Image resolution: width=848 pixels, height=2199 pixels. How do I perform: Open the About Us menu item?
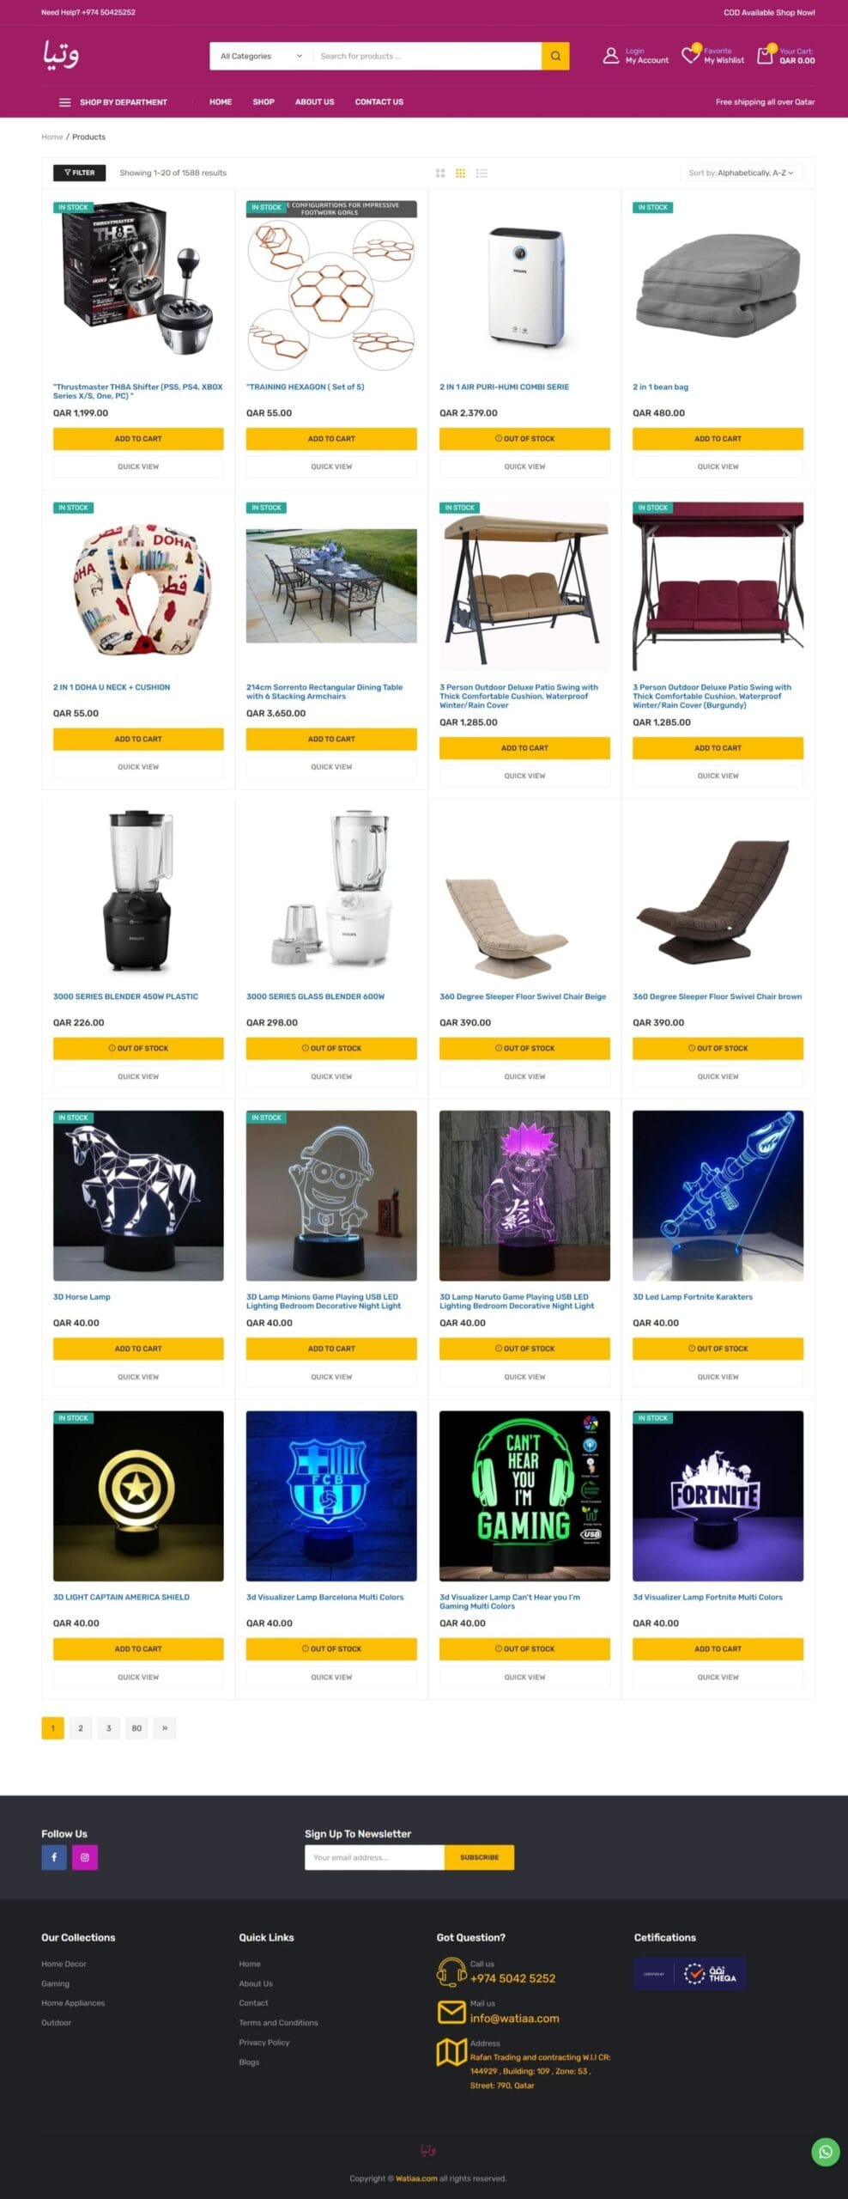point(315,102)
